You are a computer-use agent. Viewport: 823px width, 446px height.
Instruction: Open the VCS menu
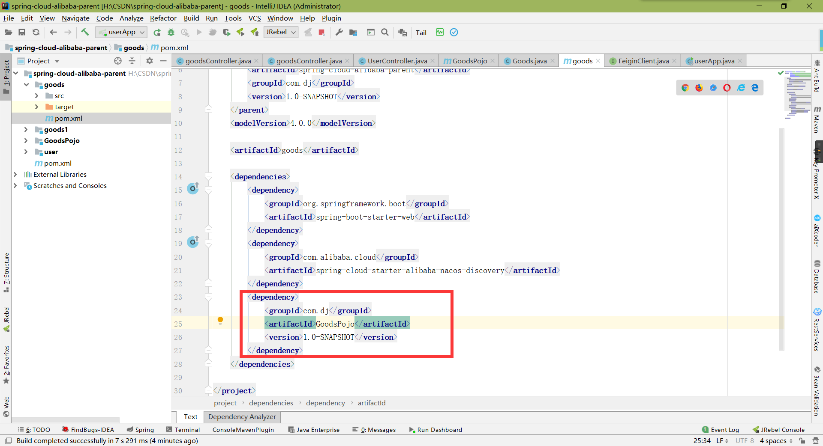(255, 18)
